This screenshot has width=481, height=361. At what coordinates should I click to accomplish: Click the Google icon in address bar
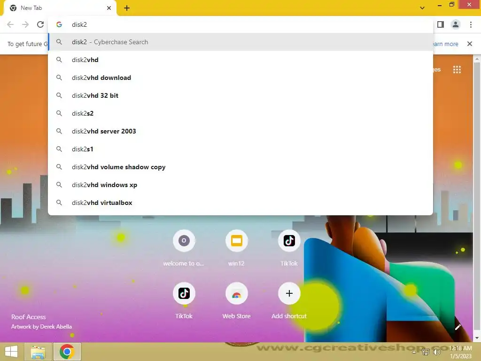[x=59, y=24]
